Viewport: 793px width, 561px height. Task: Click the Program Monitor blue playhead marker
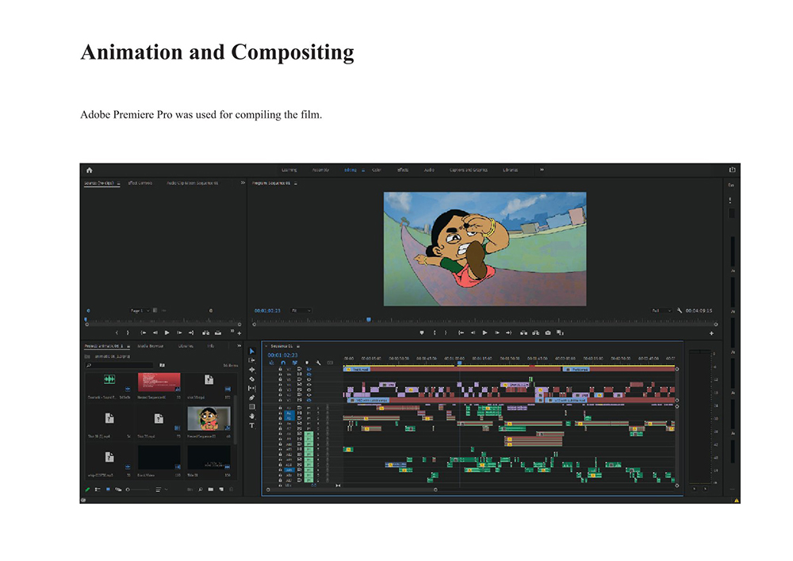coord(369,320)
